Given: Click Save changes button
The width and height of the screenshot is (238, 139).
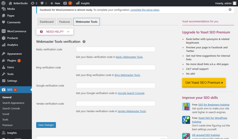Looking at the screenshot, I should tap(46, 125).
